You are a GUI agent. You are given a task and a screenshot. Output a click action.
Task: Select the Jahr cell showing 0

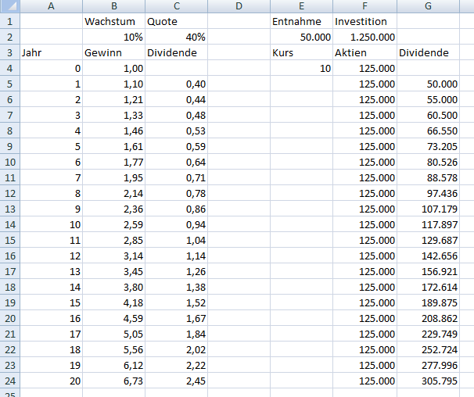[x=51, y=68]
